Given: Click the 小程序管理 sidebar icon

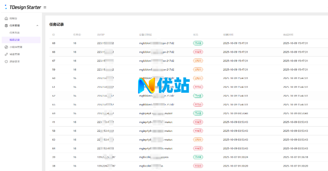Looking at the screenshot, I should click(x=6, y=47).
